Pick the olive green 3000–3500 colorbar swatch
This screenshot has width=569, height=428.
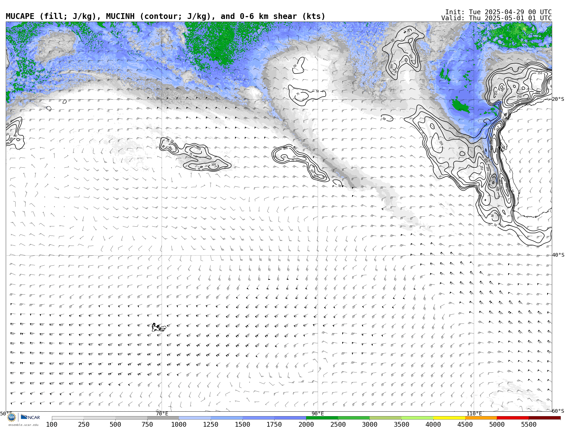[x=386, y=418]
